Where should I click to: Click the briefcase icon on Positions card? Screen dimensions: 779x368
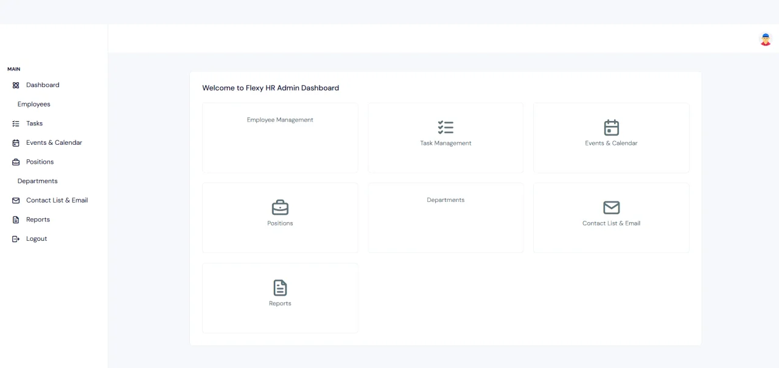click(280, 207)
